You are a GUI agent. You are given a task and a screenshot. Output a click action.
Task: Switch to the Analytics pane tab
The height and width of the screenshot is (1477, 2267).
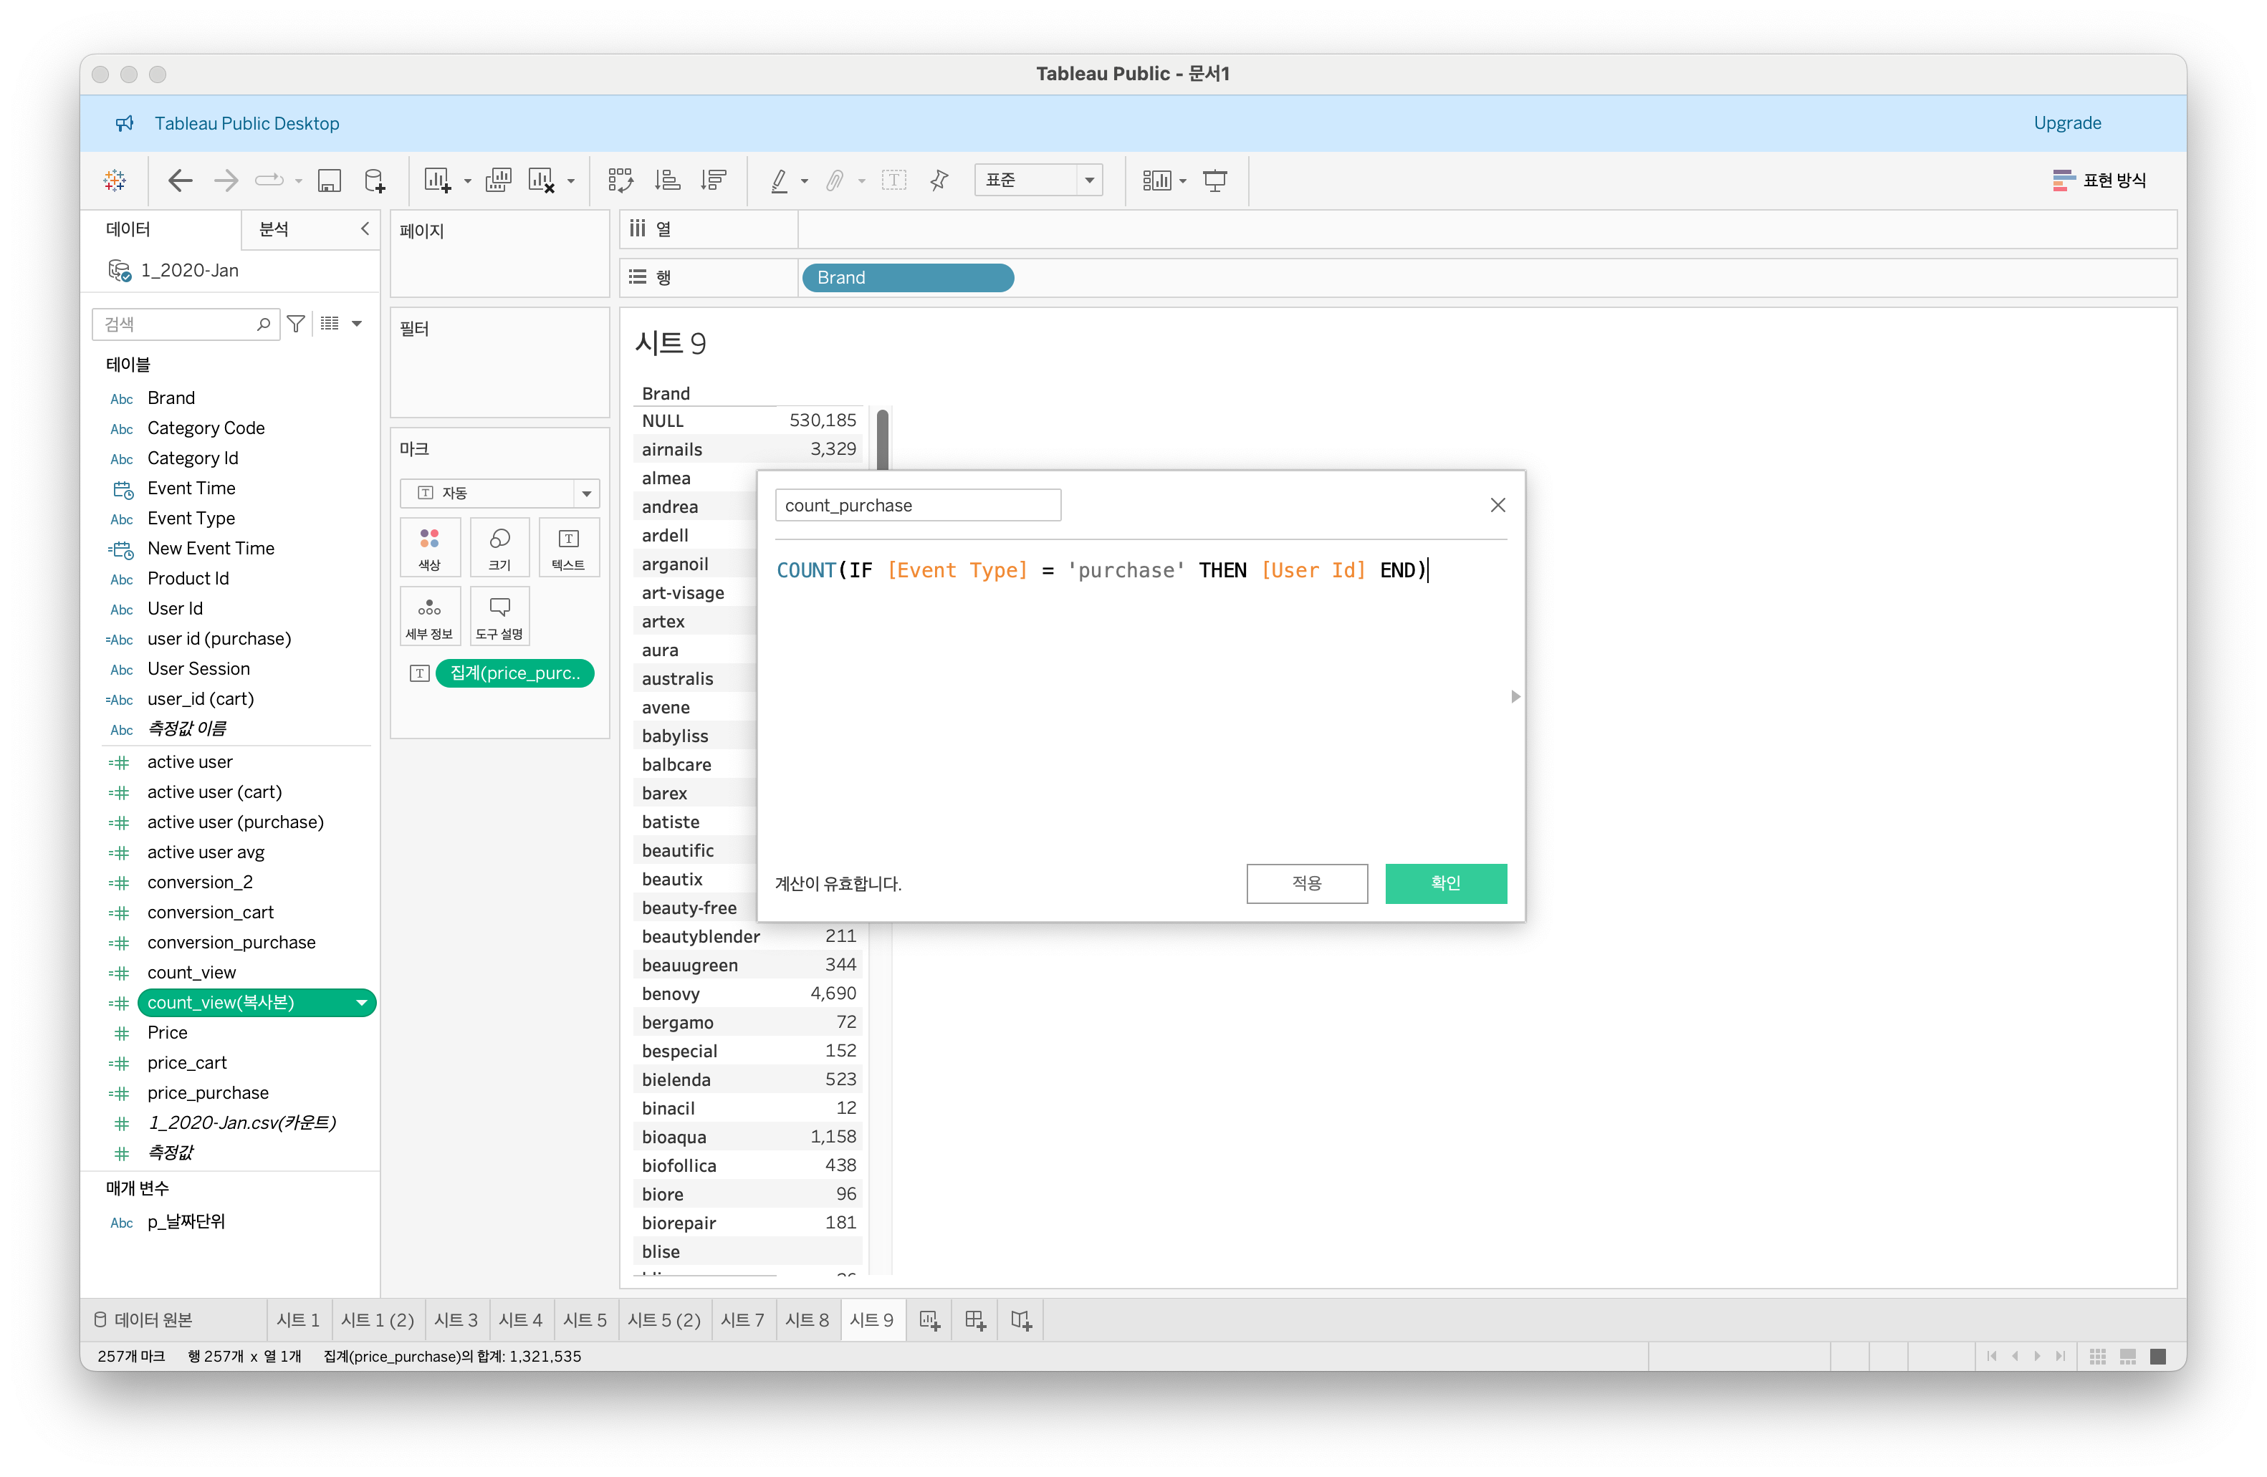274,229
